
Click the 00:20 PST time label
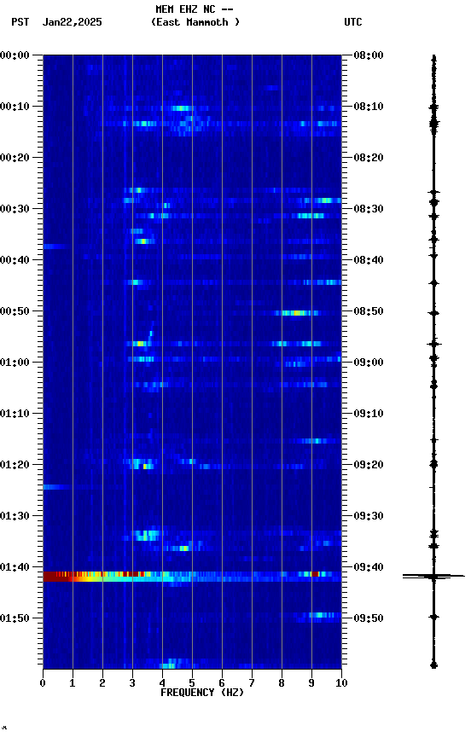point(15,158)
